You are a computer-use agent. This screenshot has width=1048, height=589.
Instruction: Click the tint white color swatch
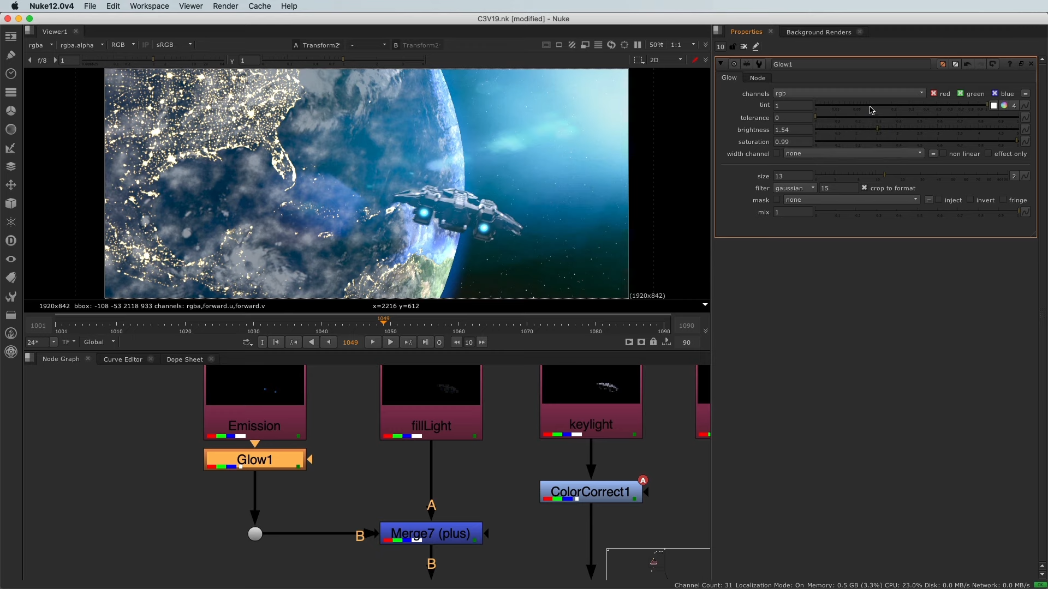994,106
